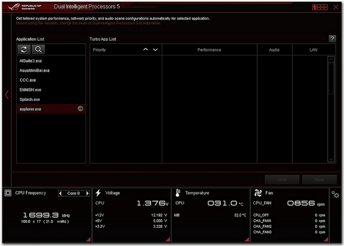Click the LAN column header
Viewport: 344px width, 246px height.
pyautogui.click(x=313, y=50)
